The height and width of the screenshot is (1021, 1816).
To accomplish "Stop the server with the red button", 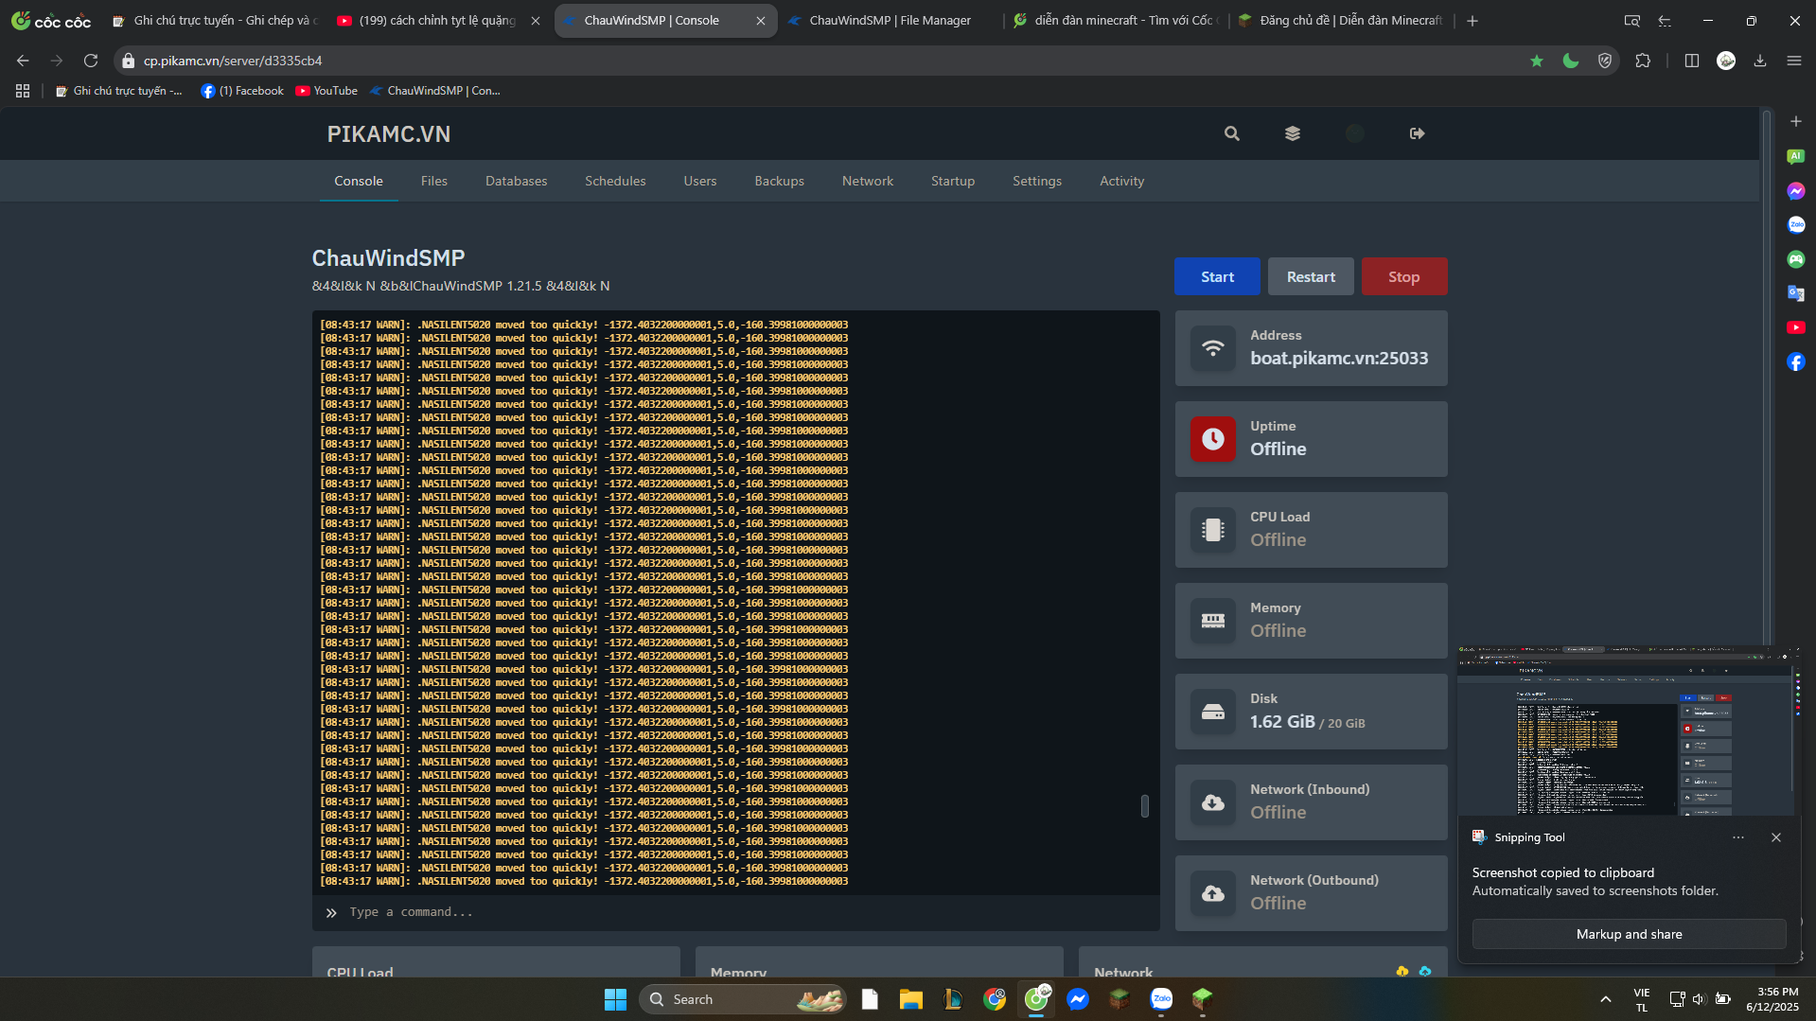I will coord(1404,276).
